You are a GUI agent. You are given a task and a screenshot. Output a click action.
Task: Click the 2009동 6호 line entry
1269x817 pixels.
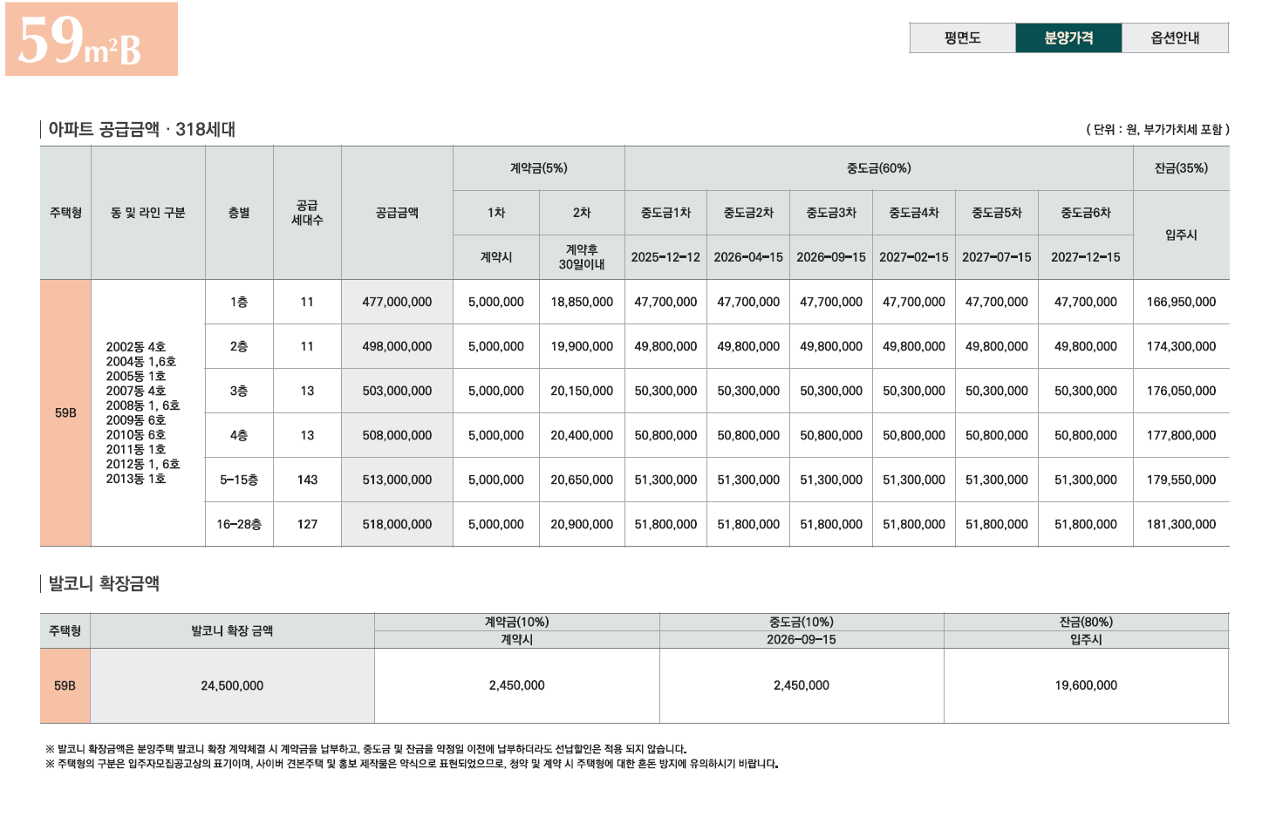coord(135,420)
